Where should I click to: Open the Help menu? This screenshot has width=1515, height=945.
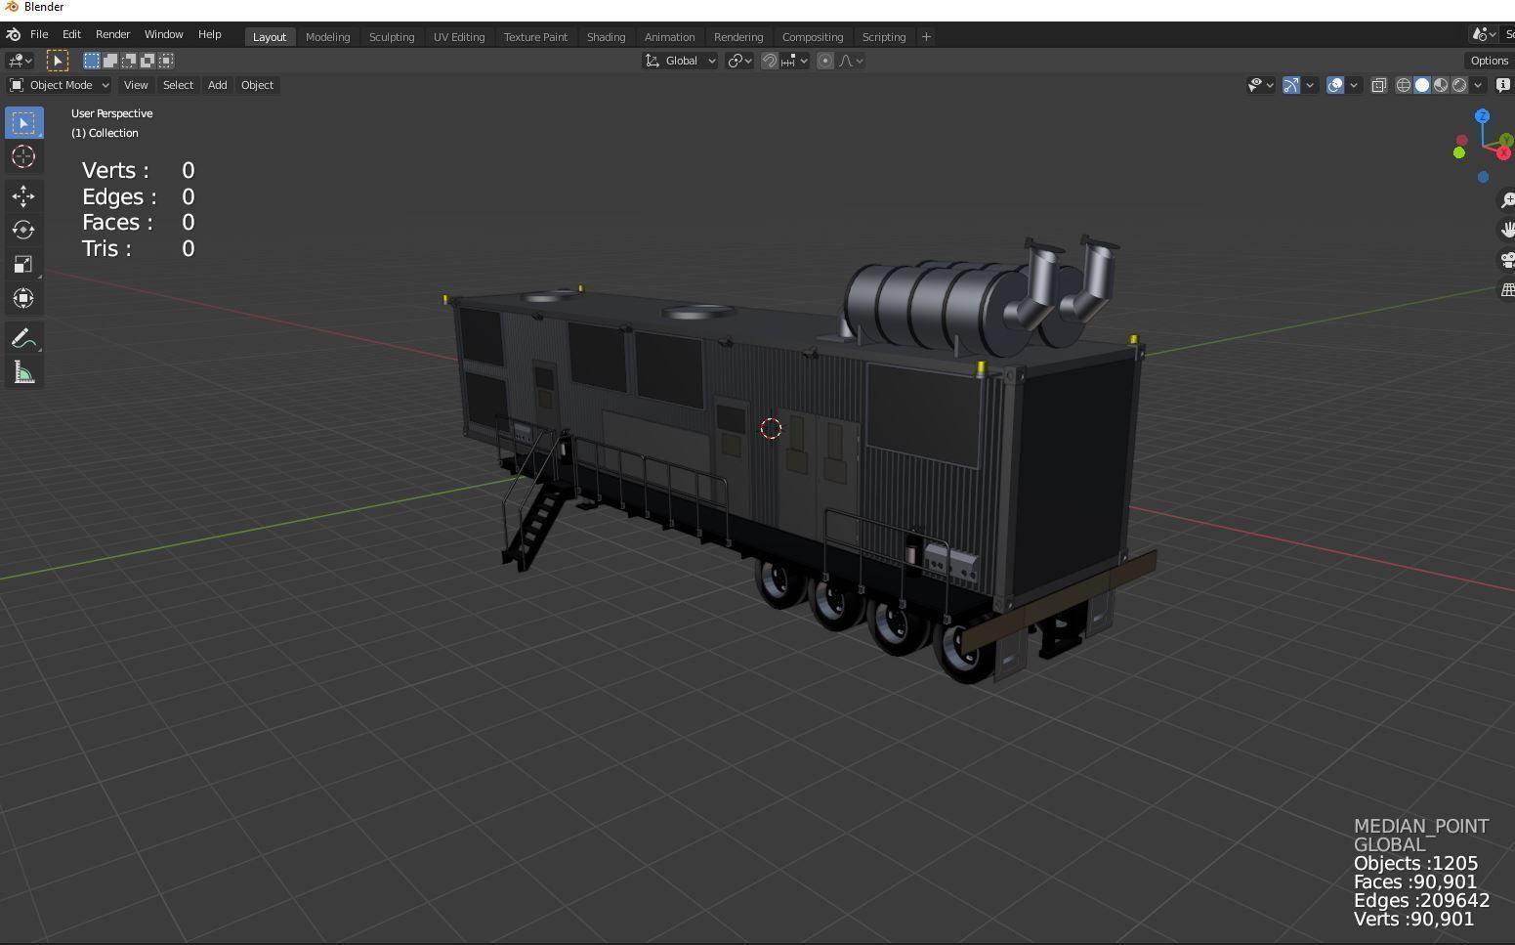[x=209, y=34]
